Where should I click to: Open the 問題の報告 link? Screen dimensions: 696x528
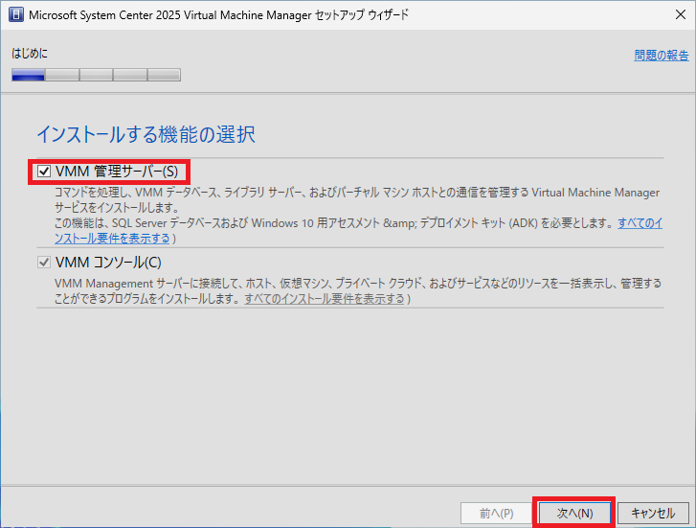point(662,56)
